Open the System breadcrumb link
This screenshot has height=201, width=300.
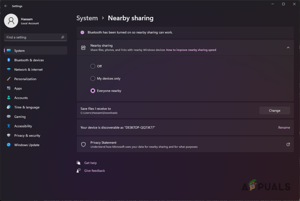pyautogui.click(x=87, y=18)
